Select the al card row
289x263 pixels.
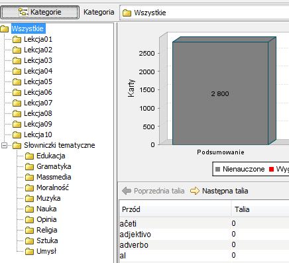(x=204, y=255)
